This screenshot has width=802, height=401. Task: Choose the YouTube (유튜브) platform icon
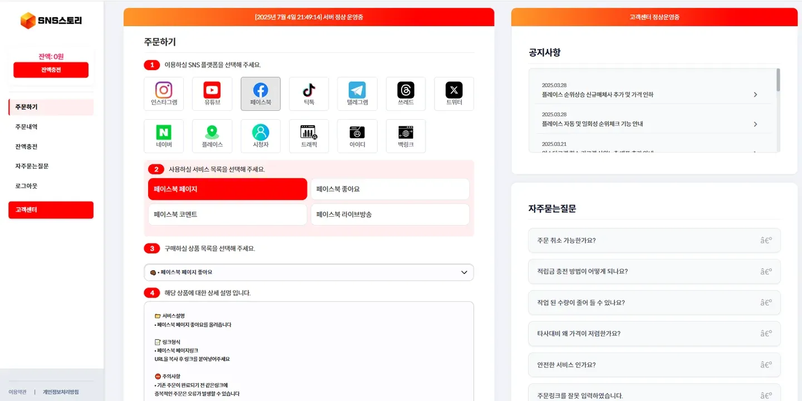(x=212, y=94)
